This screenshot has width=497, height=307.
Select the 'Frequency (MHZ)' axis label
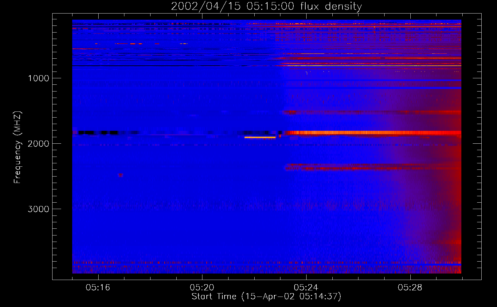(x=18, y=147)
